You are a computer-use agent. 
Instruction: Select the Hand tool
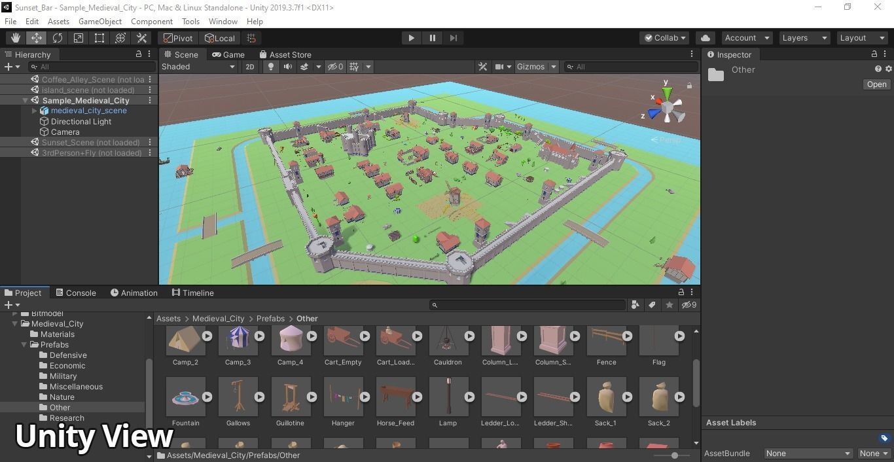[16, 38]
